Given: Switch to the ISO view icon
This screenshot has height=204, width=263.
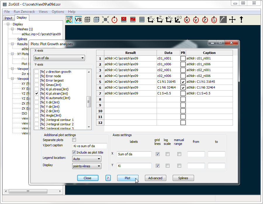Looking at the screenshot, I should 178,20.
